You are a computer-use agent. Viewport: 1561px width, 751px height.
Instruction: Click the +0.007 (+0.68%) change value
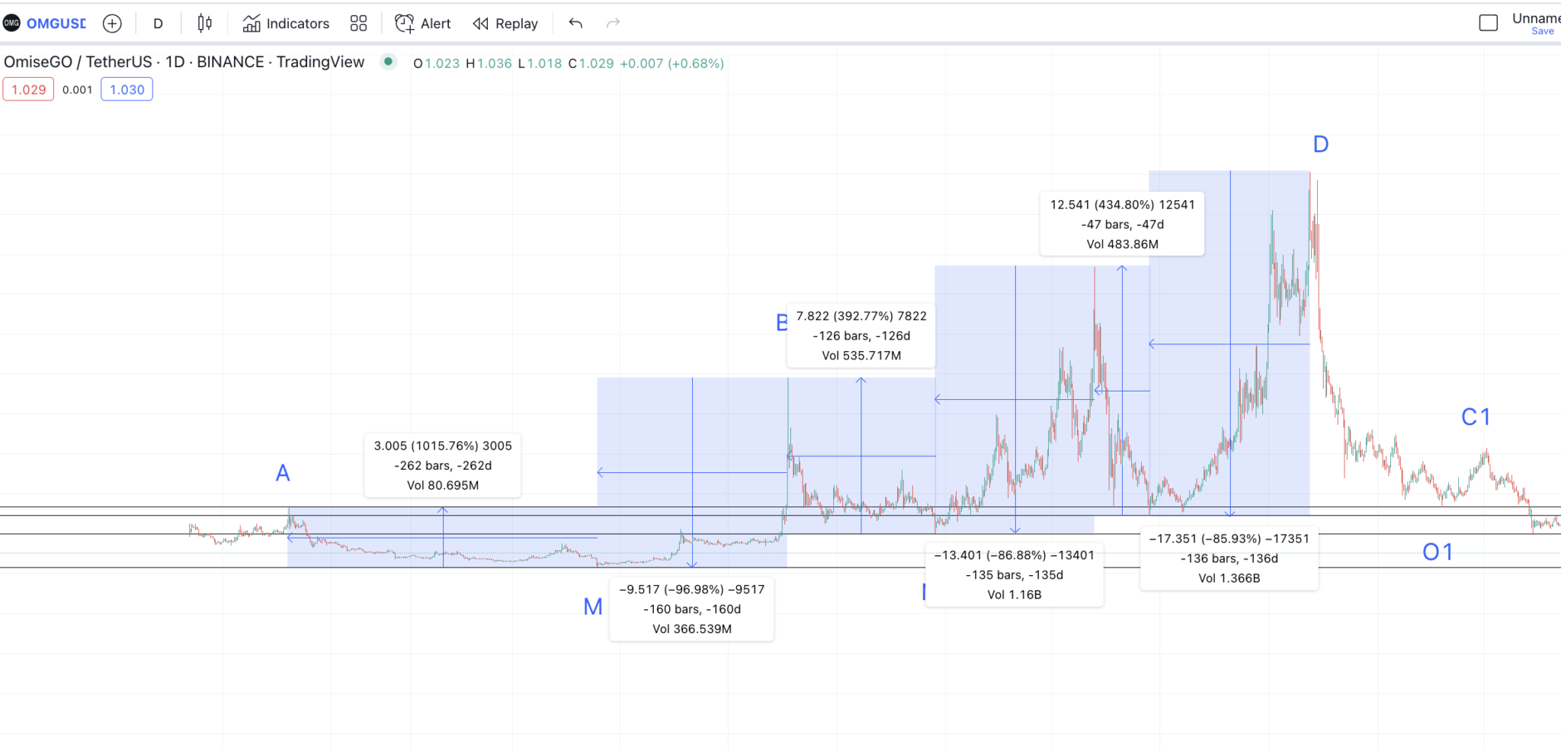tap(672, 63)
